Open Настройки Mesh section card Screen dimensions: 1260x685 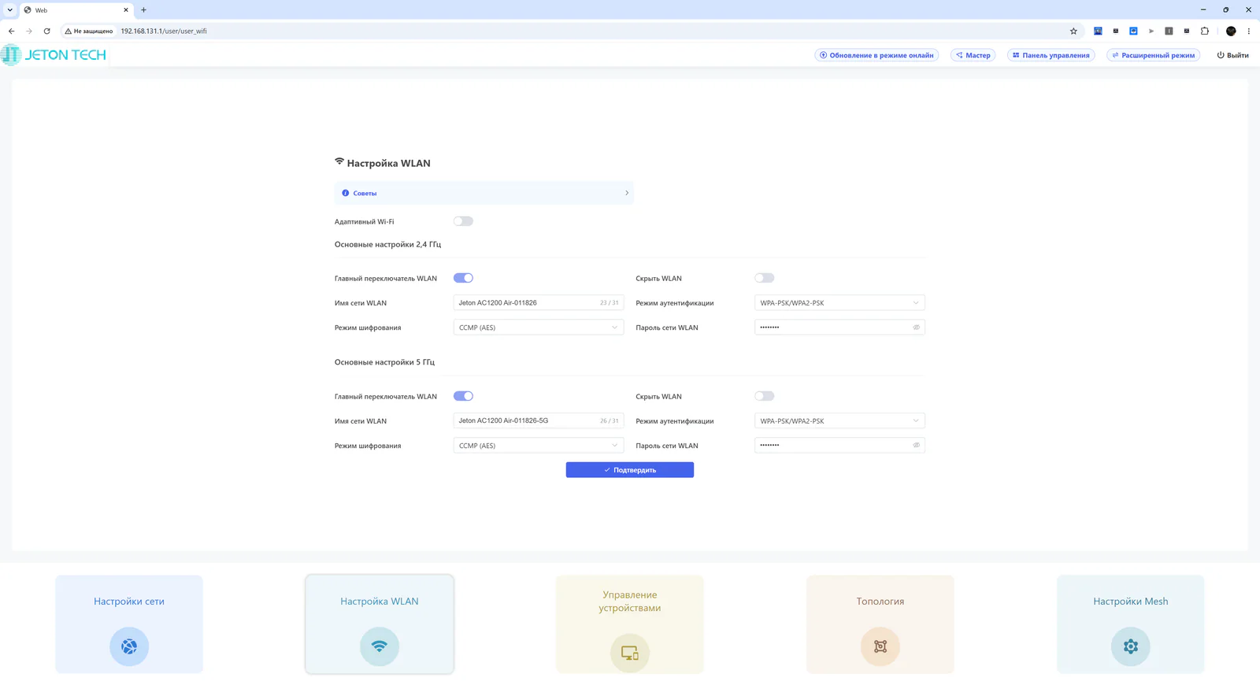pos(1131,624)
